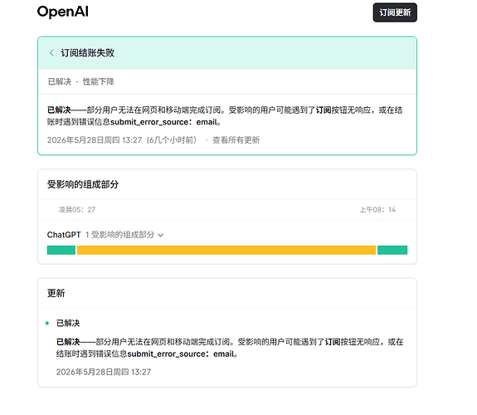Screen dimensions: 477x415
Task: Click the 已解决 update entry title
Action: point(68,323)
